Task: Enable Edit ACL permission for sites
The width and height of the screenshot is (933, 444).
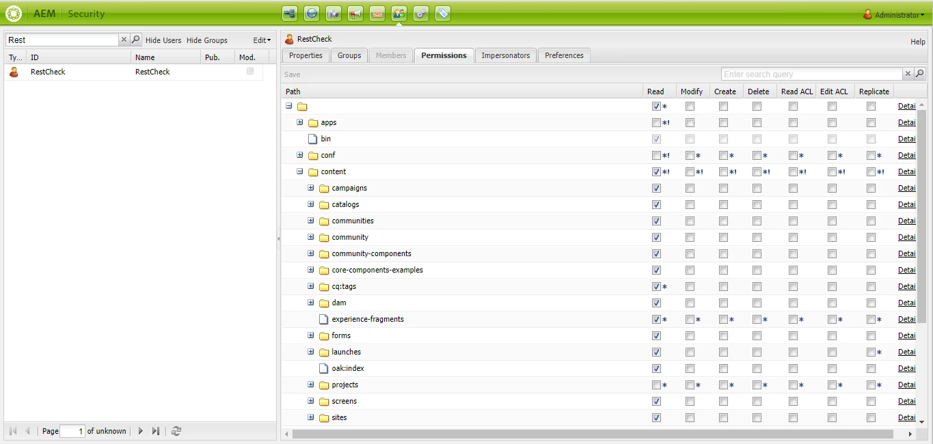Action: point(832,418)
